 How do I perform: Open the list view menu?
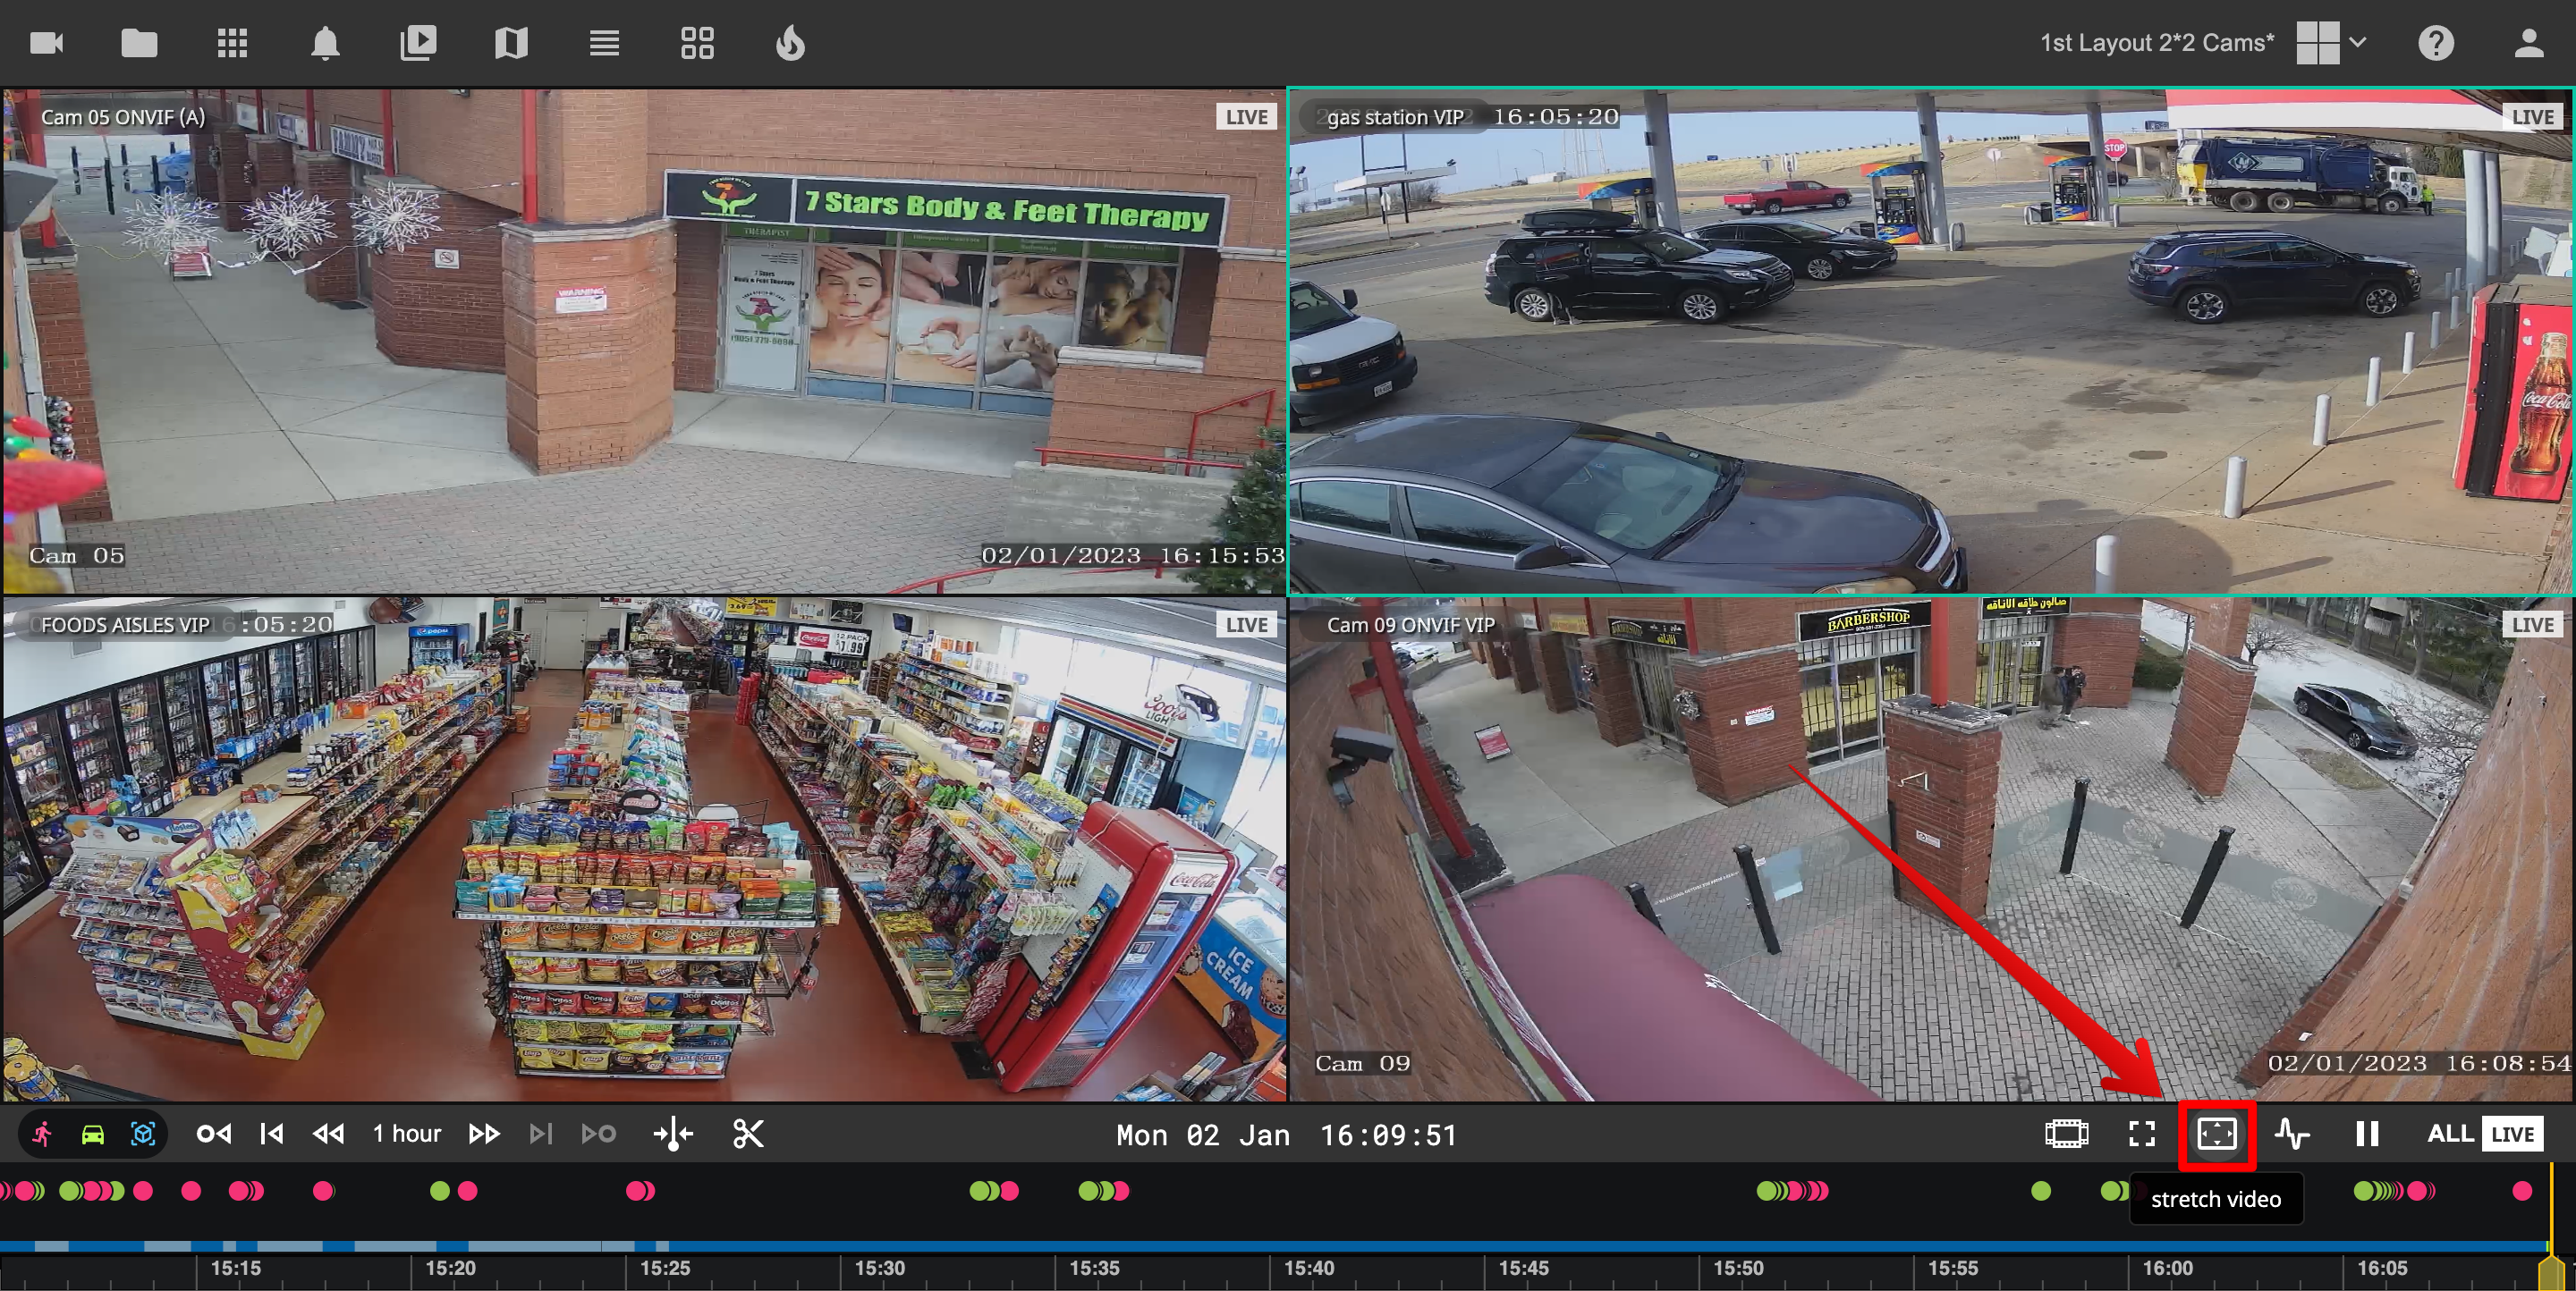(x=604, y=43)
